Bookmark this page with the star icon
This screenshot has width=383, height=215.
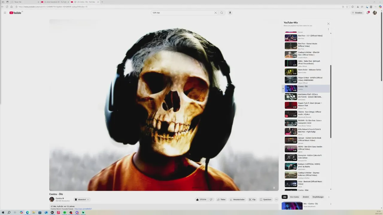coord(347,7)
